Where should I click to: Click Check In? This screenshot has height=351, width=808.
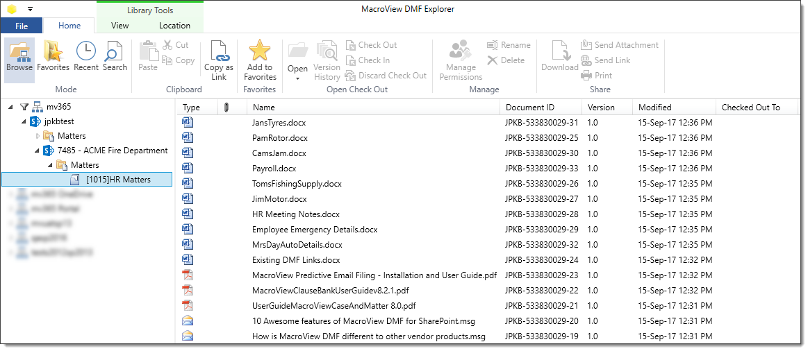368,60
